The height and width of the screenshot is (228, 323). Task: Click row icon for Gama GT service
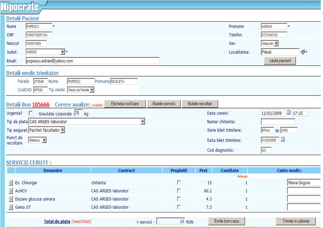11,207
